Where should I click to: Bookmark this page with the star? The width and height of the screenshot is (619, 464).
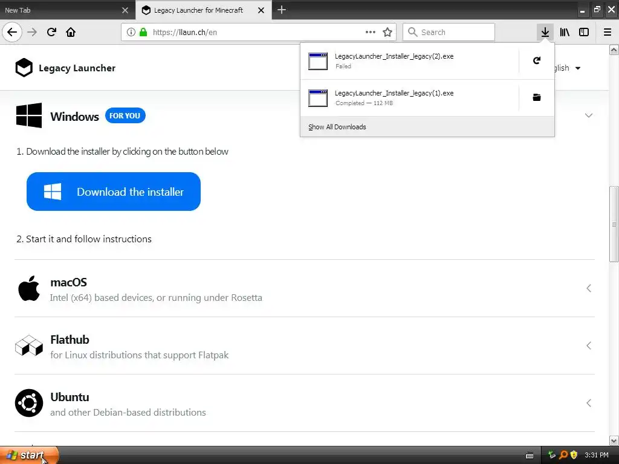coord(387,32)
